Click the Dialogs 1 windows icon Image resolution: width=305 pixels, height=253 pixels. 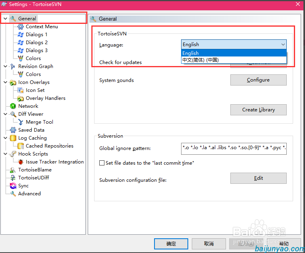click(21, 35)
